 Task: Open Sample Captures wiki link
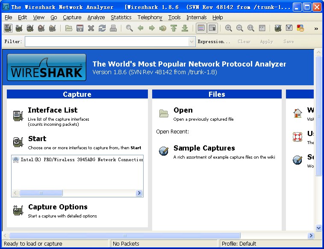click(204, 148)
